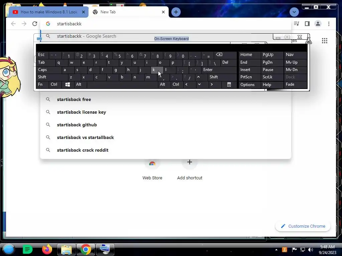Go forward using Chrome's forward arrow

coord(24,24)
